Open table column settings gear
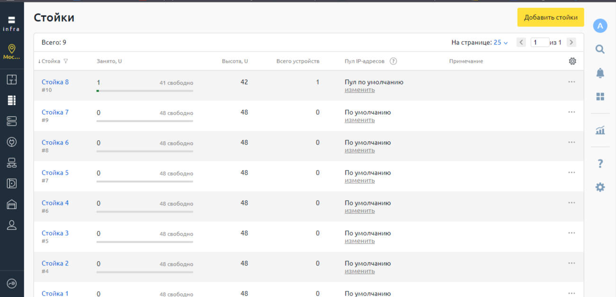Viewport: 616px width, 297px height. coord(572,61)
